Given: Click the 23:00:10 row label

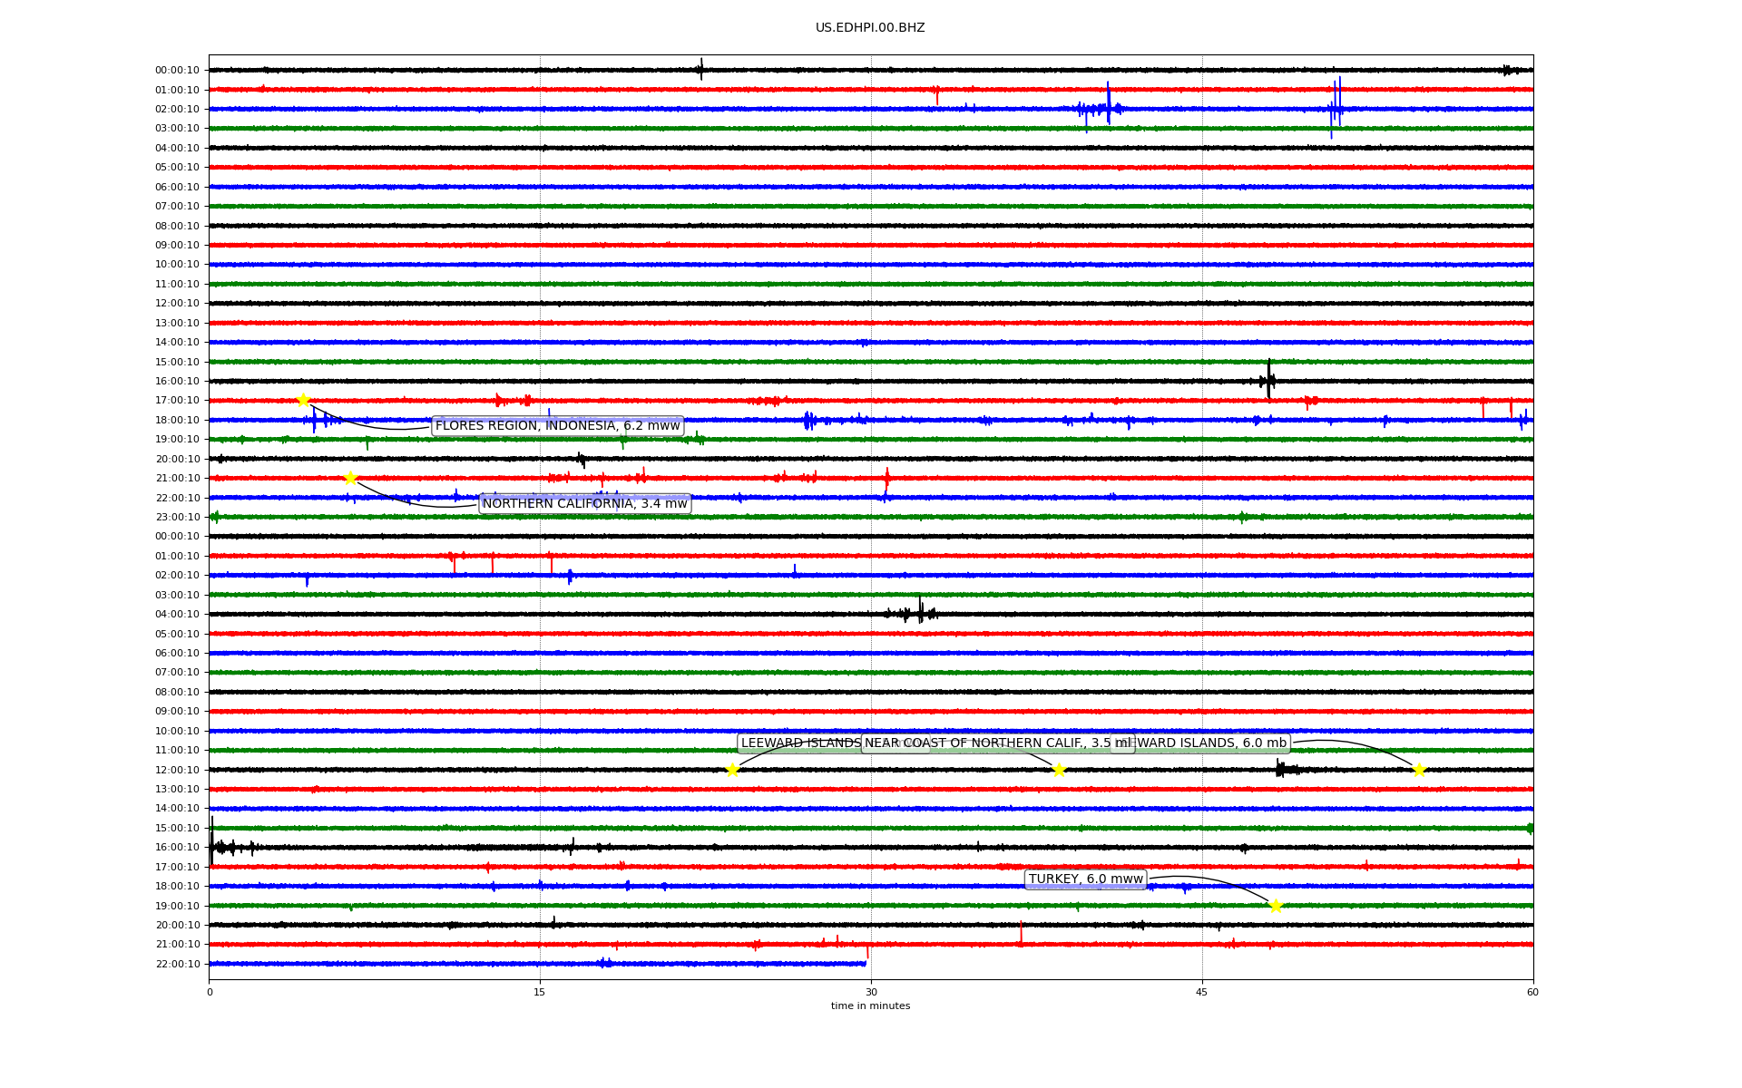Looking at the screenshot, I should click(x=178, y=518).
